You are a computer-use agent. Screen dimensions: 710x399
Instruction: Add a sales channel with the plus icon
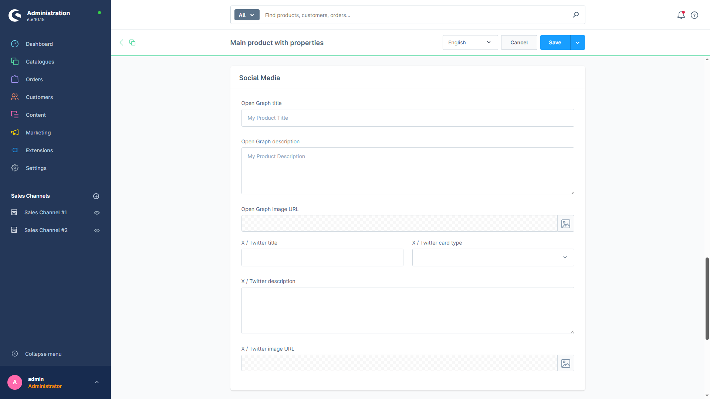(96, 196)
